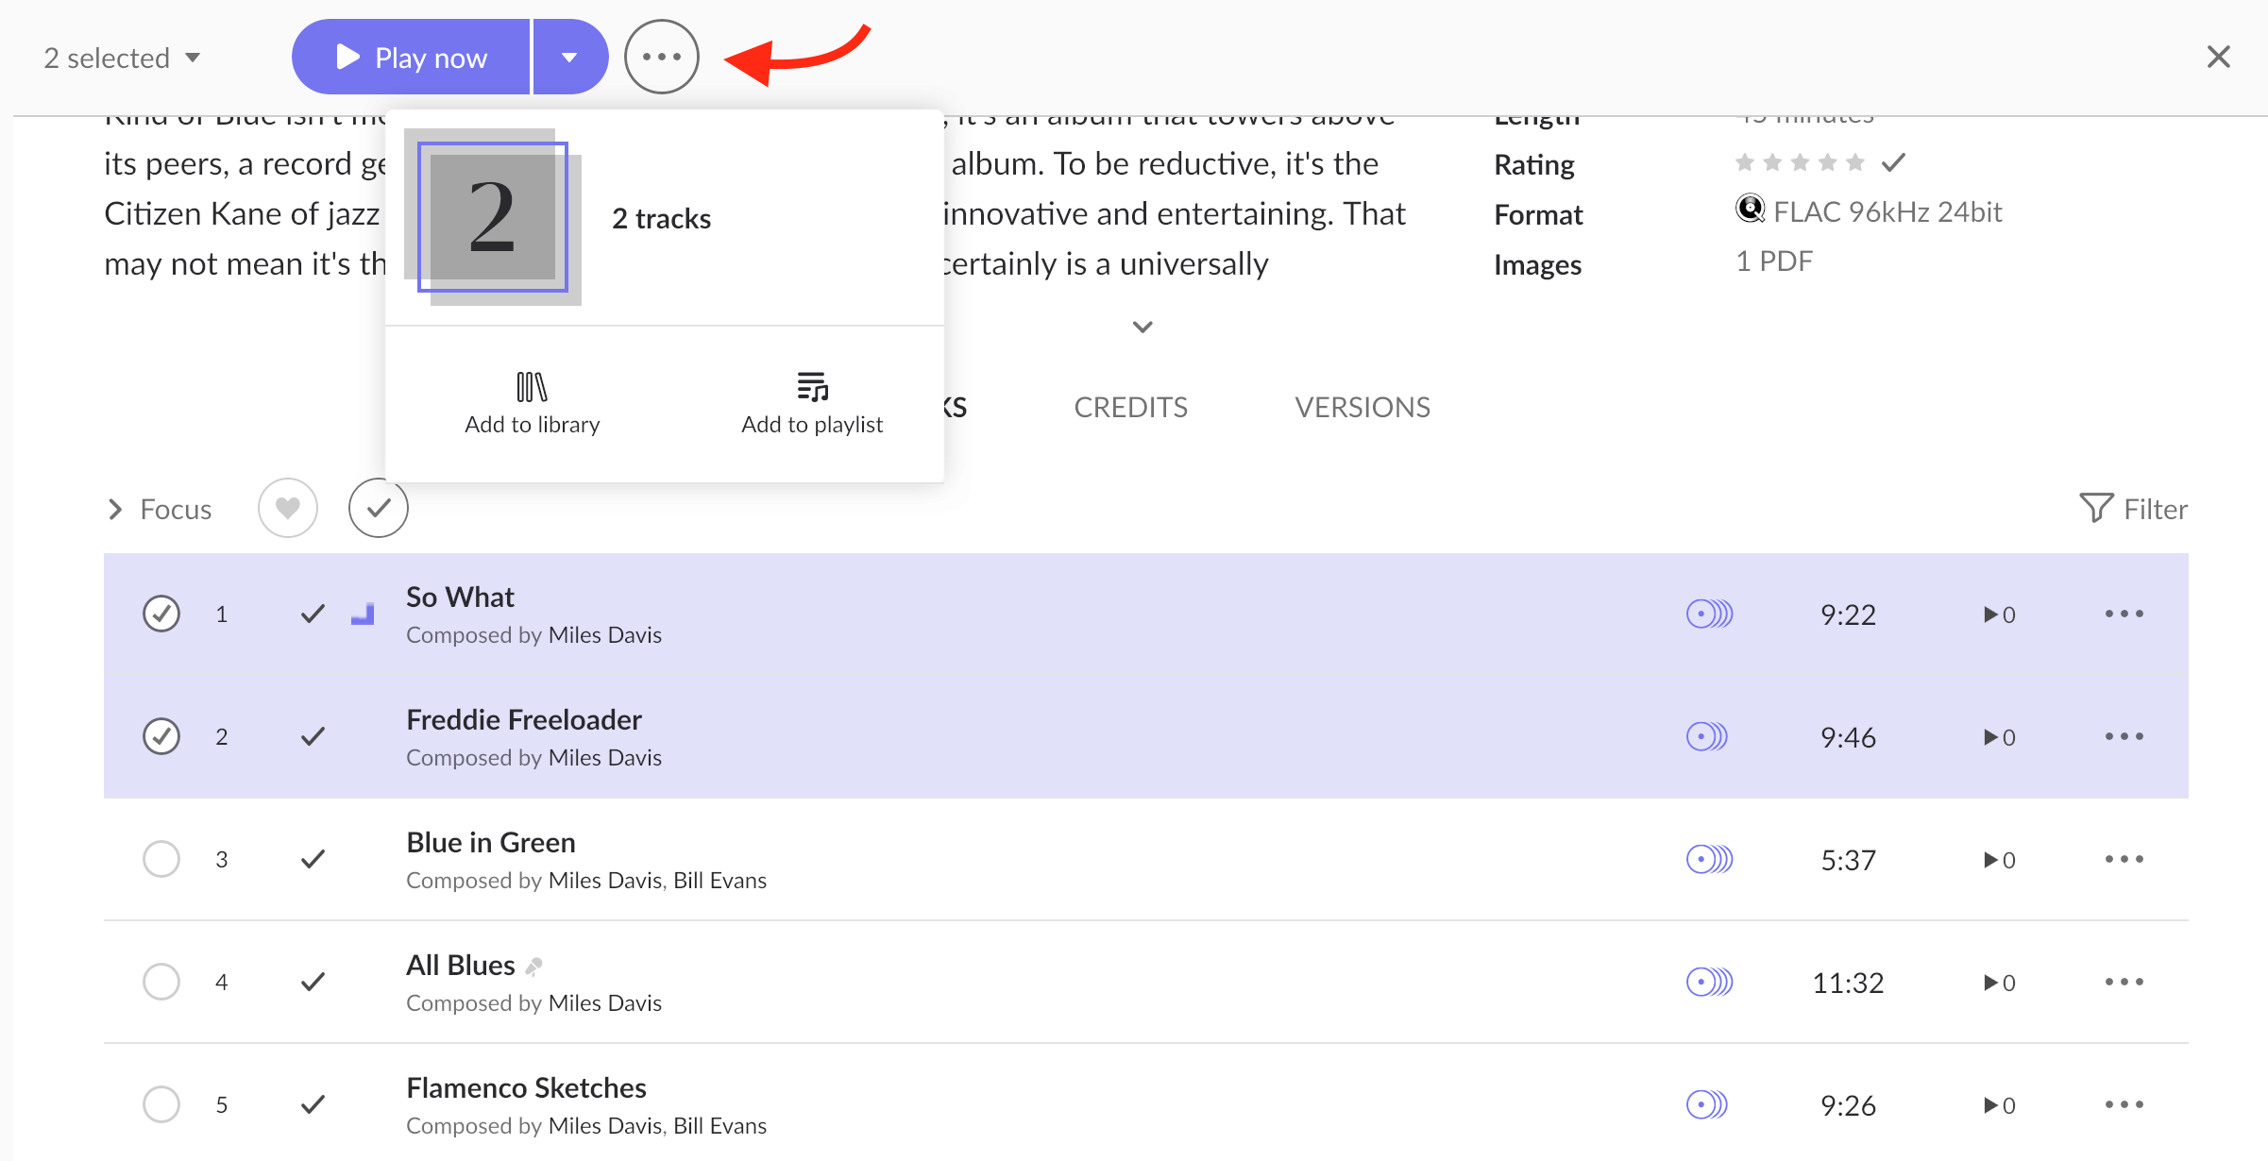Uncheck the Freddie Freeloader selection circle
Image resolution: width=2268 pixels, height=1161 pixels.
[161, 736]
